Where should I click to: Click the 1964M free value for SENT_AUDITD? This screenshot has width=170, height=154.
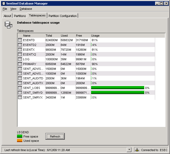point(80,78)
